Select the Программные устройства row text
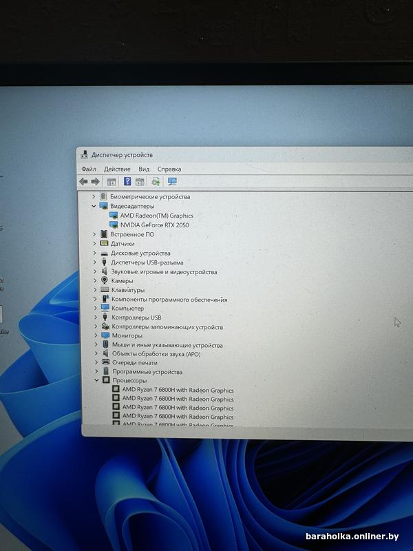The width and height of the screenshot is (413, 551). [147, 371]
